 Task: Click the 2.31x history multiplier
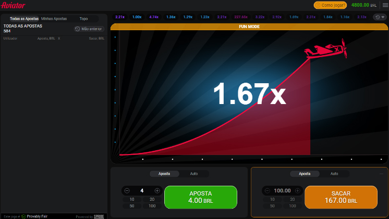click(311, 17)
